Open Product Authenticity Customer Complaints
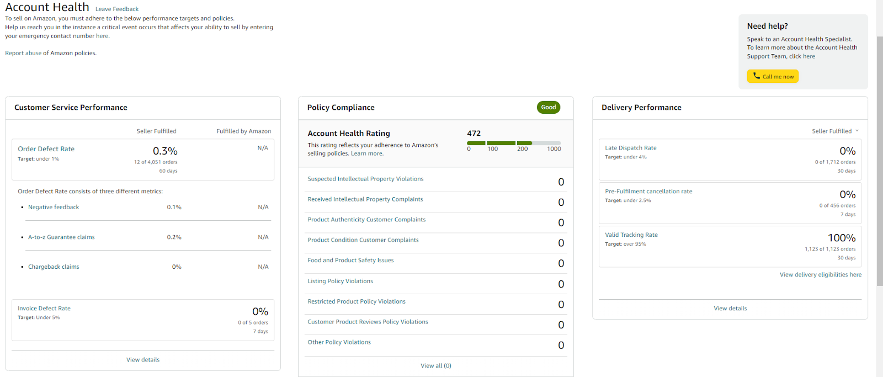This screenshot has height=377, width=883. tap(366, 220)
